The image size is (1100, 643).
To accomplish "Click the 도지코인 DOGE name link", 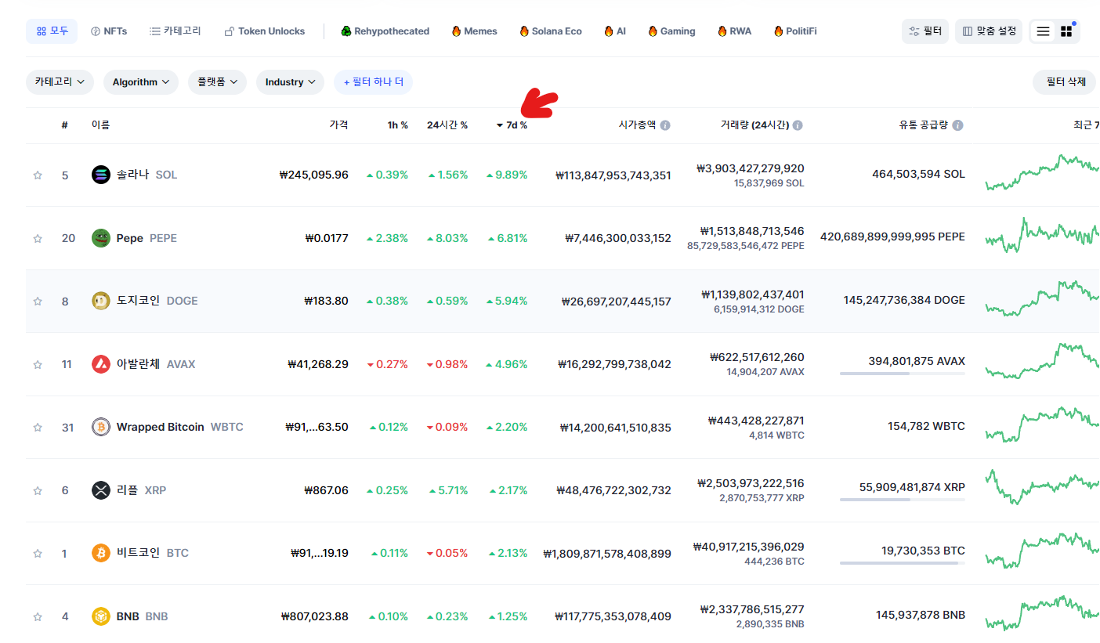I will pos(157,301).
